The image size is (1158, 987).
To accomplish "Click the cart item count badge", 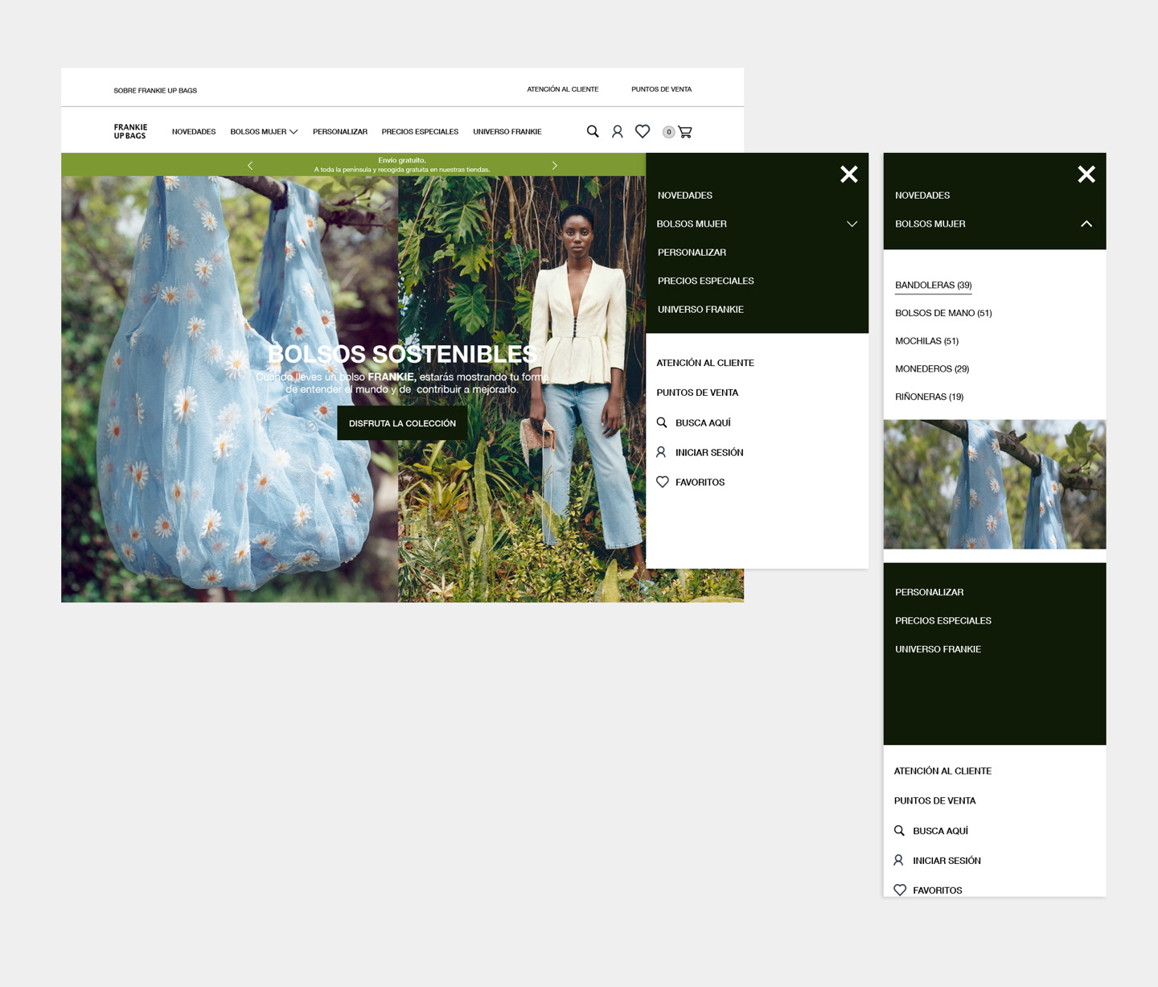I will (x=668, y=132).
